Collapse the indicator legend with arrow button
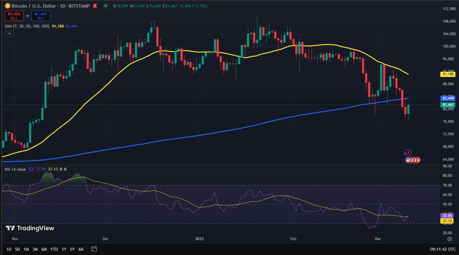 [9, 34]
